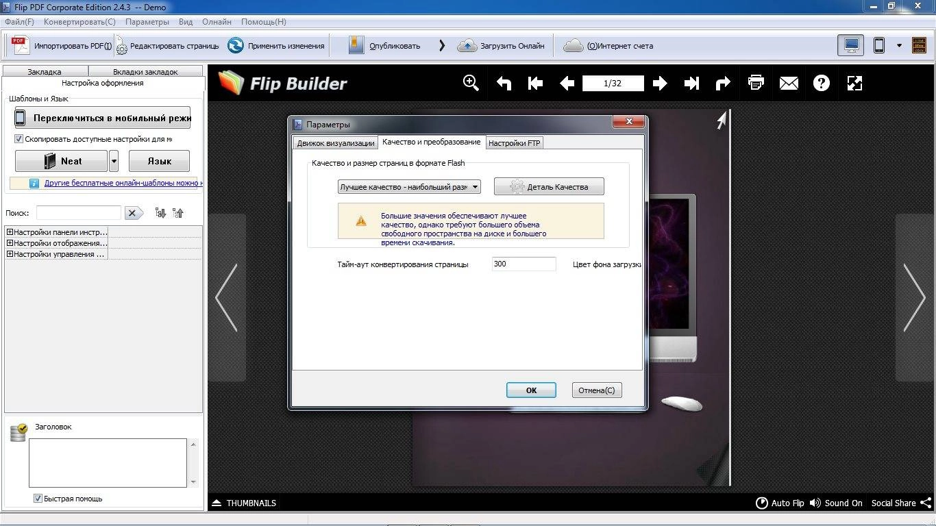This screenshot has width=936, height=526.
Task: Go to next page arrow in viewer bar
Action: pyautogui.click(x=660, y=83)
